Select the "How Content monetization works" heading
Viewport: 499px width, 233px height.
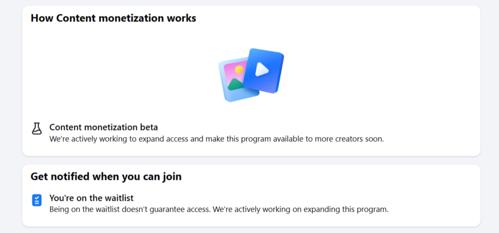point(113,18)
